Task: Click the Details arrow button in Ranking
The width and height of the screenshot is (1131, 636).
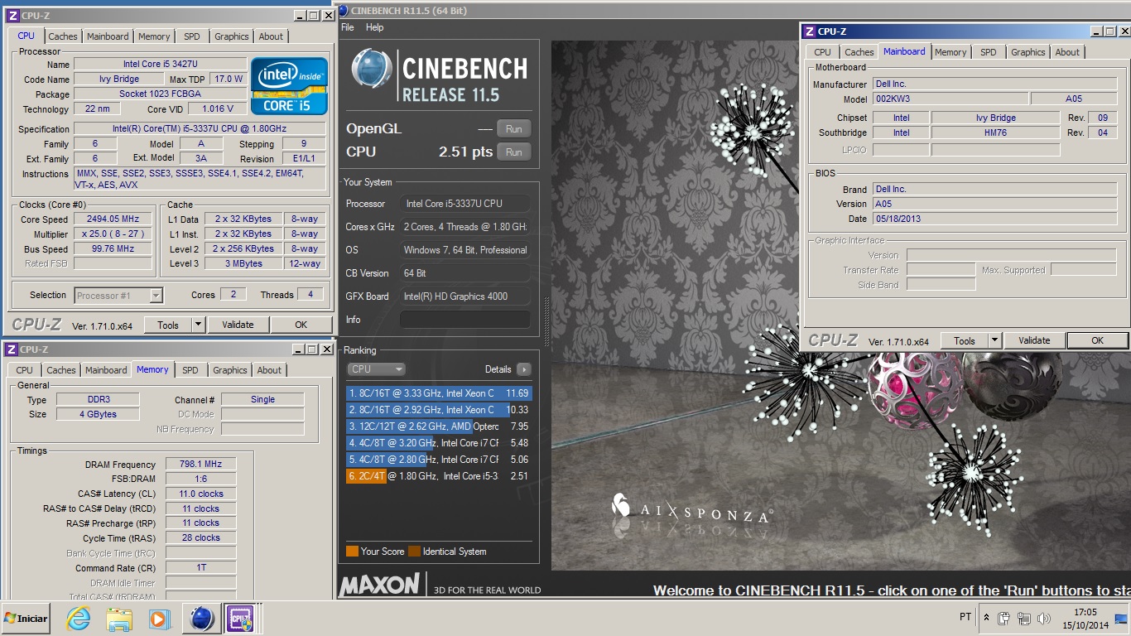Action: coord(523,369)
